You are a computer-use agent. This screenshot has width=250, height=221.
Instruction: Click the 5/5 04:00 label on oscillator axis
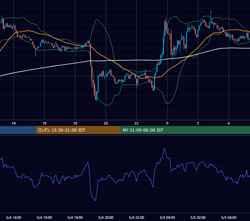(229, 218)
